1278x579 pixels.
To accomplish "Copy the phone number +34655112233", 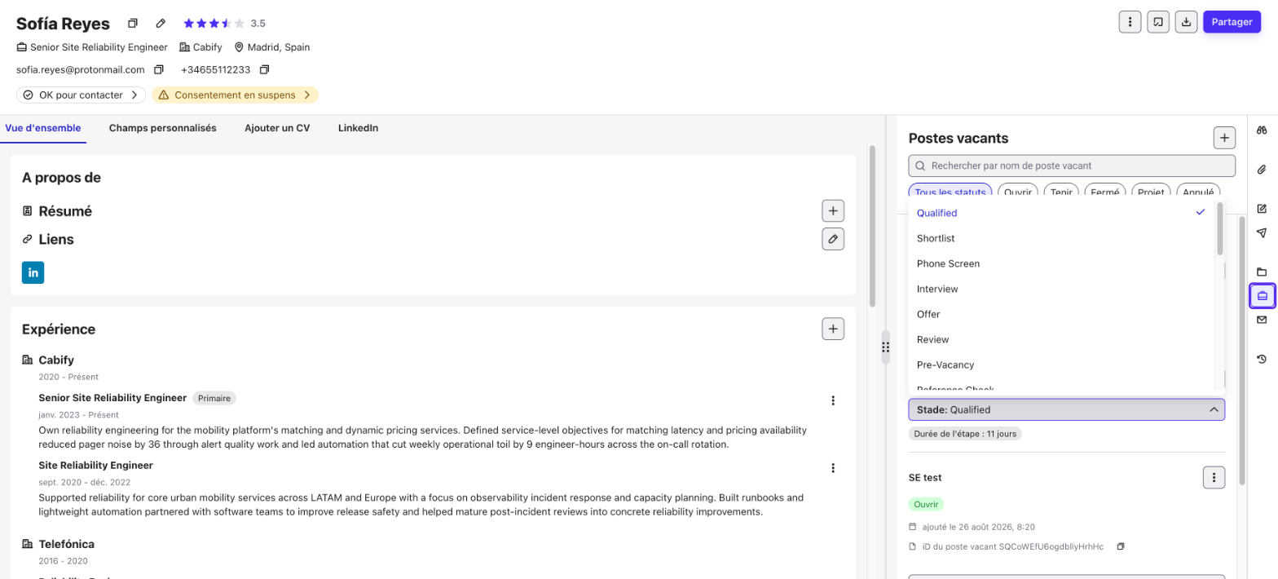I will (264, 69).
